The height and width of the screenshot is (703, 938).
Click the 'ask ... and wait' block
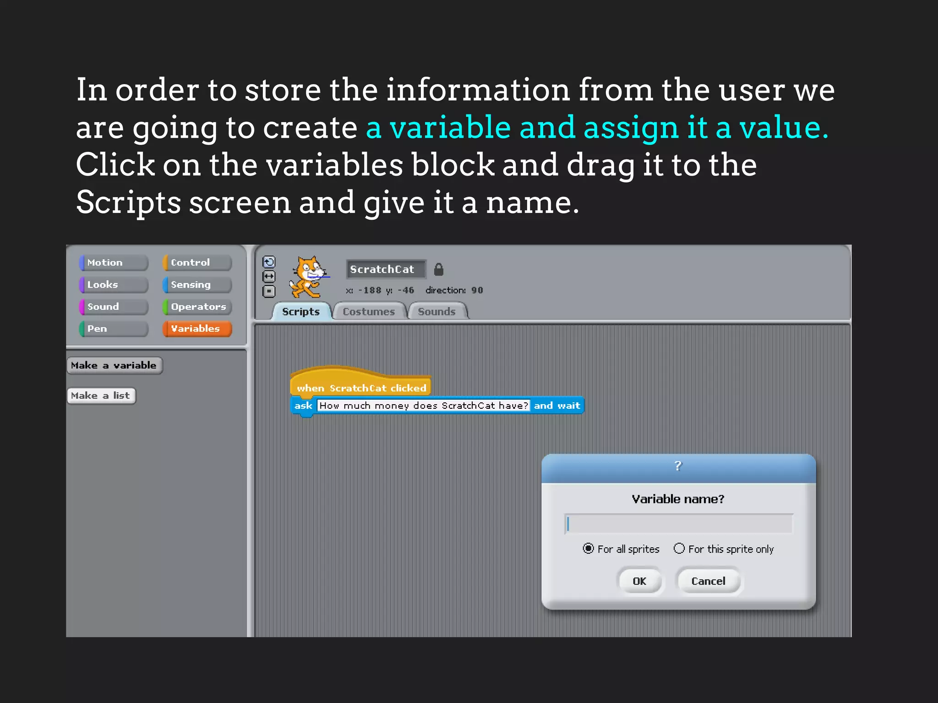[437, 406]
